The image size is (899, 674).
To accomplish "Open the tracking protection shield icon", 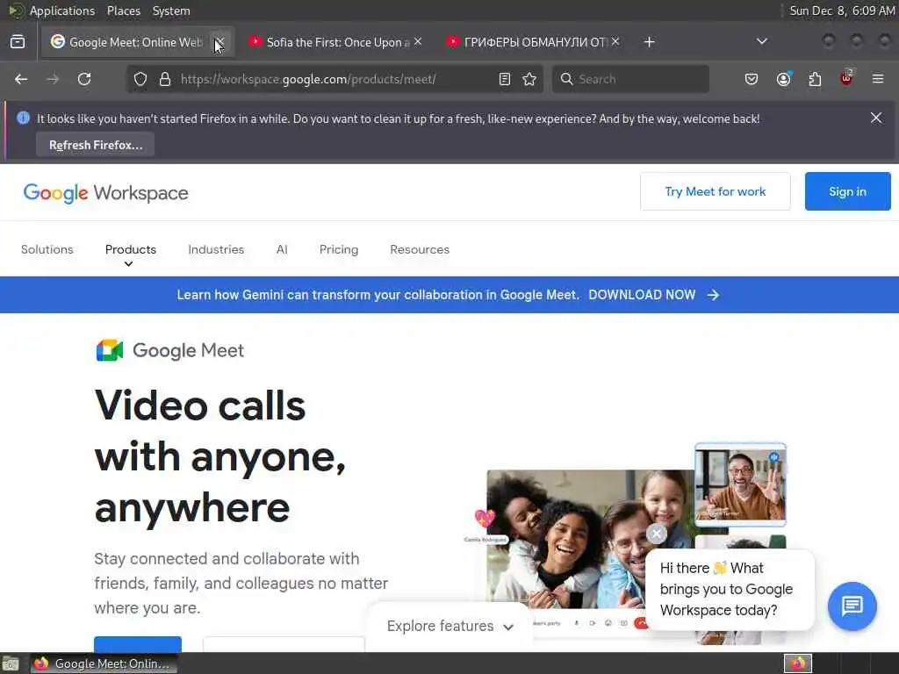I will tap(140, 79).
